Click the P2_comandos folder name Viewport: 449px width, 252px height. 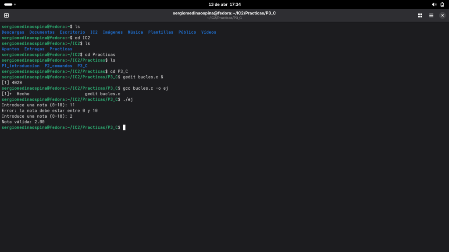pos(58,66)
